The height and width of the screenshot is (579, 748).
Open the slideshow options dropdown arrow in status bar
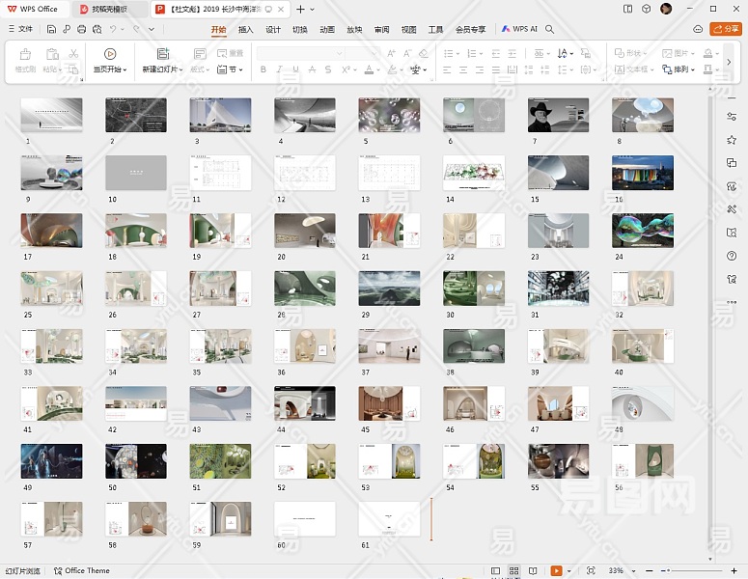point(569,571)
